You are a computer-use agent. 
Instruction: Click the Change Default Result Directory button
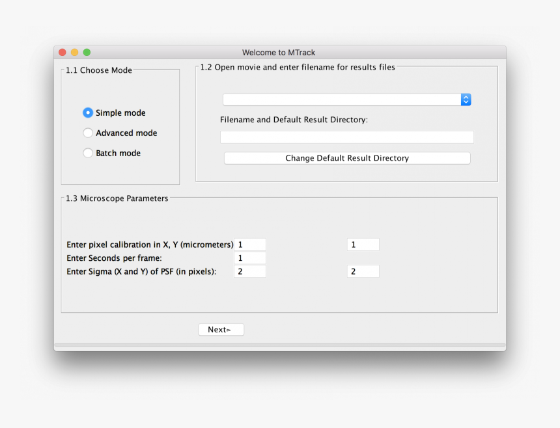[x=347, y=157]
